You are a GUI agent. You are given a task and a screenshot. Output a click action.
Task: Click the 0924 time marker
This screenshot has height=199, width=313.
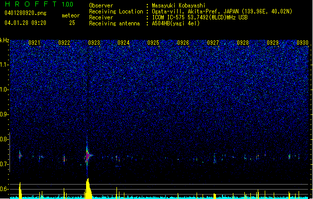point(123,43)
